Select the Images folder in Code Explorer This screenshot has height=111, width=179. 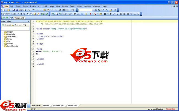9,32
